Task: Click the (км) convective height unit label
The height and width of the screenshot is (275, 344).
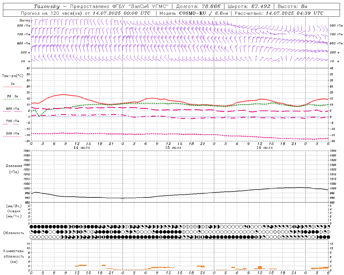Action: pos(14,262)
